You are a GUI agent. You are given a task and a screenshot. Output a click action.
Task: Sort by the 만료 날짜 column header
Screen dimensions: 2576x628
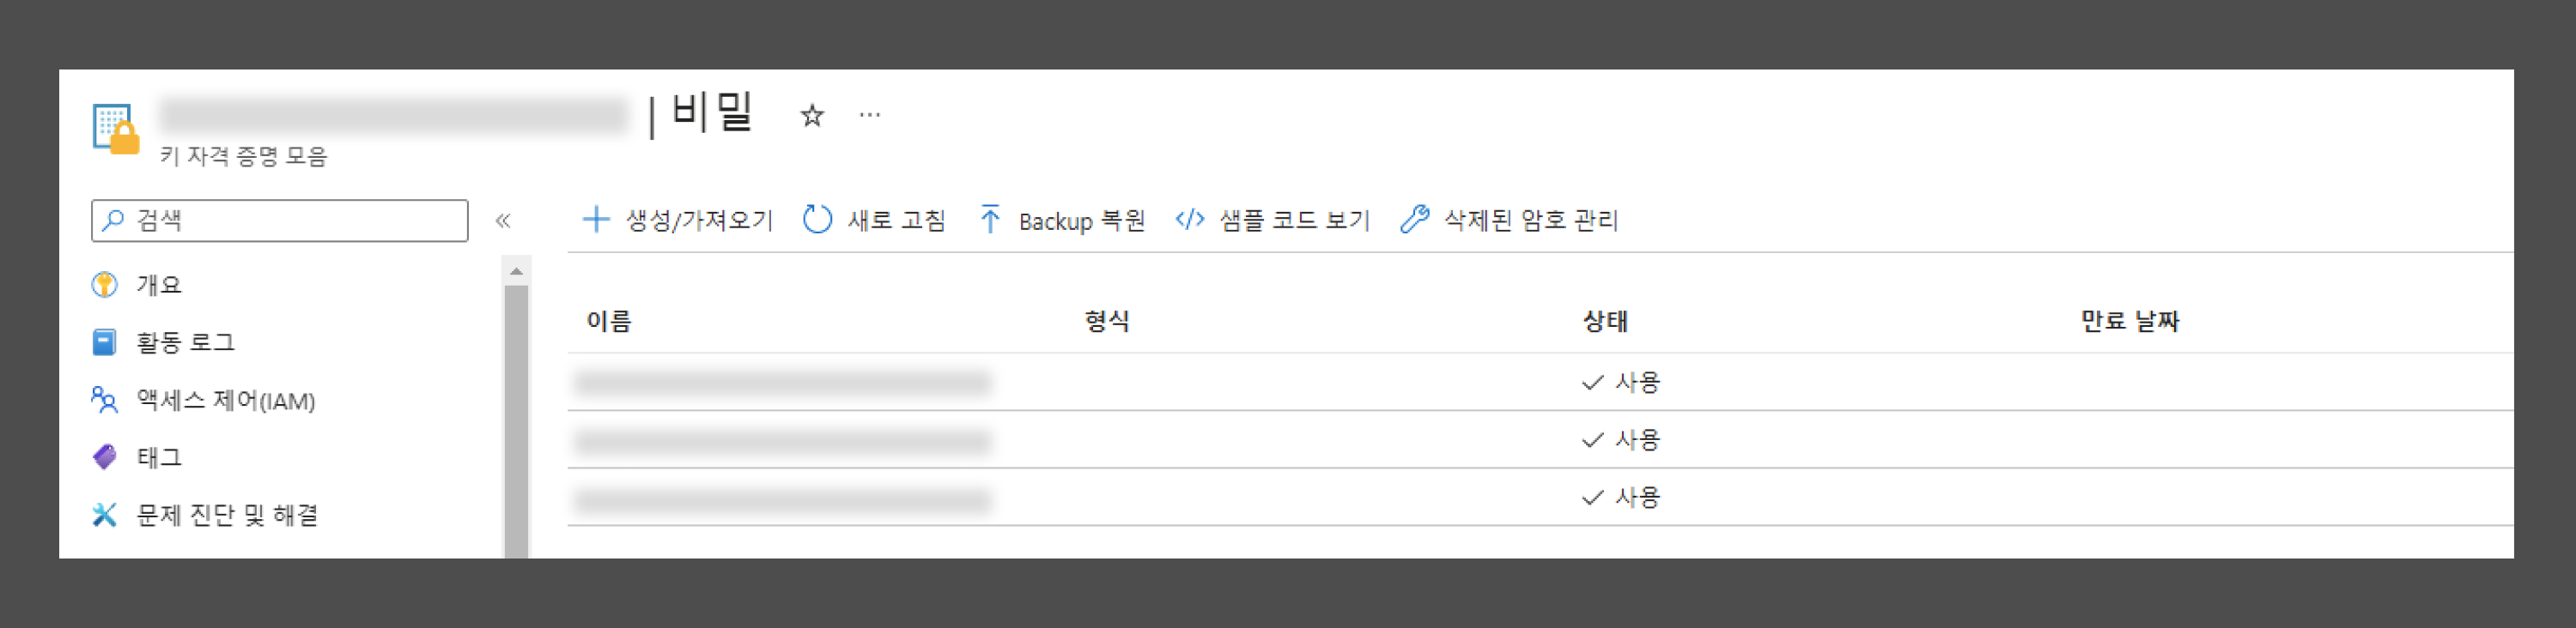point(2130,322)
